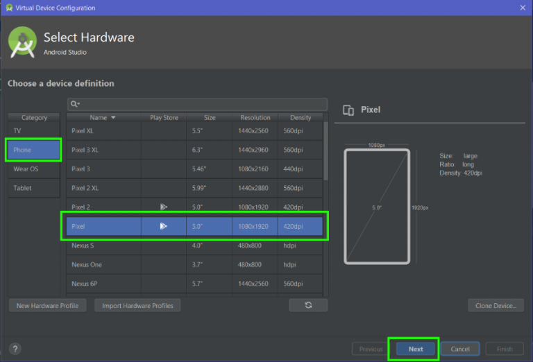Click the Play Store icon in Pixel 2 row
This screenshot has height=362, width=533.
(x=164, y=207)
